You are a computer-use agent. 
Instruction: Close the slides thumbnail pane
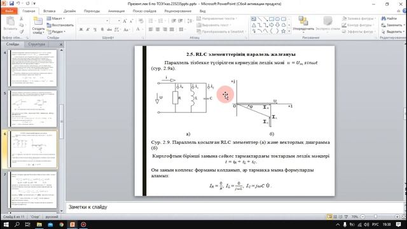coord(61,45)
